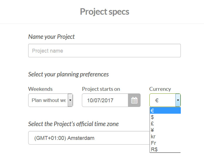The image size is (204, 161).
Task: Click the Project name input field
Action: (104, 51)
